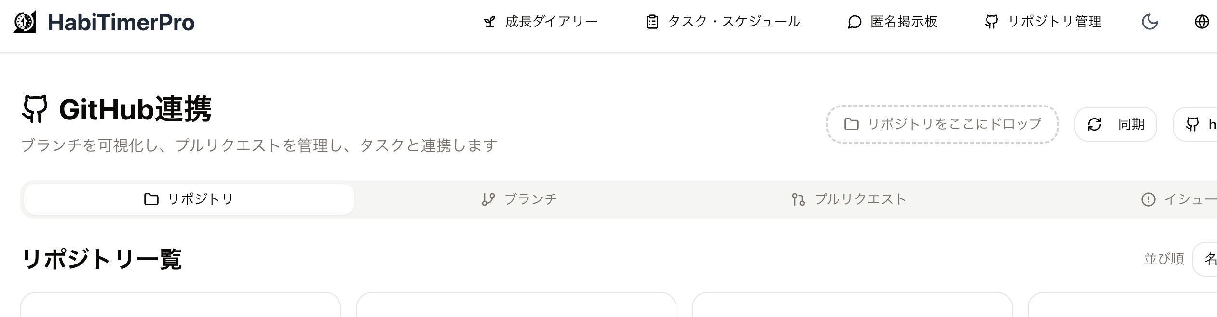Viewport: 1217px width, 317px height.
Task: Click the リポジトリをここにドロップ drop zone
Action: 942,124
